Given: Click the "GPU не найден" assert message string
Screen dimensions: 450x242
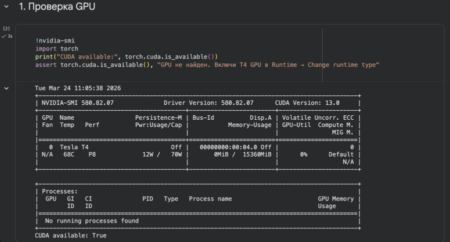Looking at the screenshot, I should tap(268, 65).
